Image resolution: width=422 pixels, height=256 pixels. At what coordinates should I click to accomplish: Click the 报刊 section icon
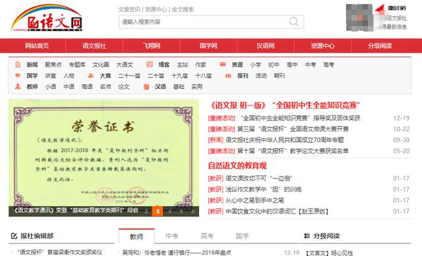coord(228,76)
